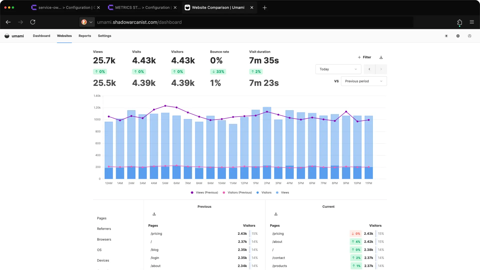Viewport: 480px width, 270px height.
Task: Click the Views legend color dot
Action: pos(277,192)
